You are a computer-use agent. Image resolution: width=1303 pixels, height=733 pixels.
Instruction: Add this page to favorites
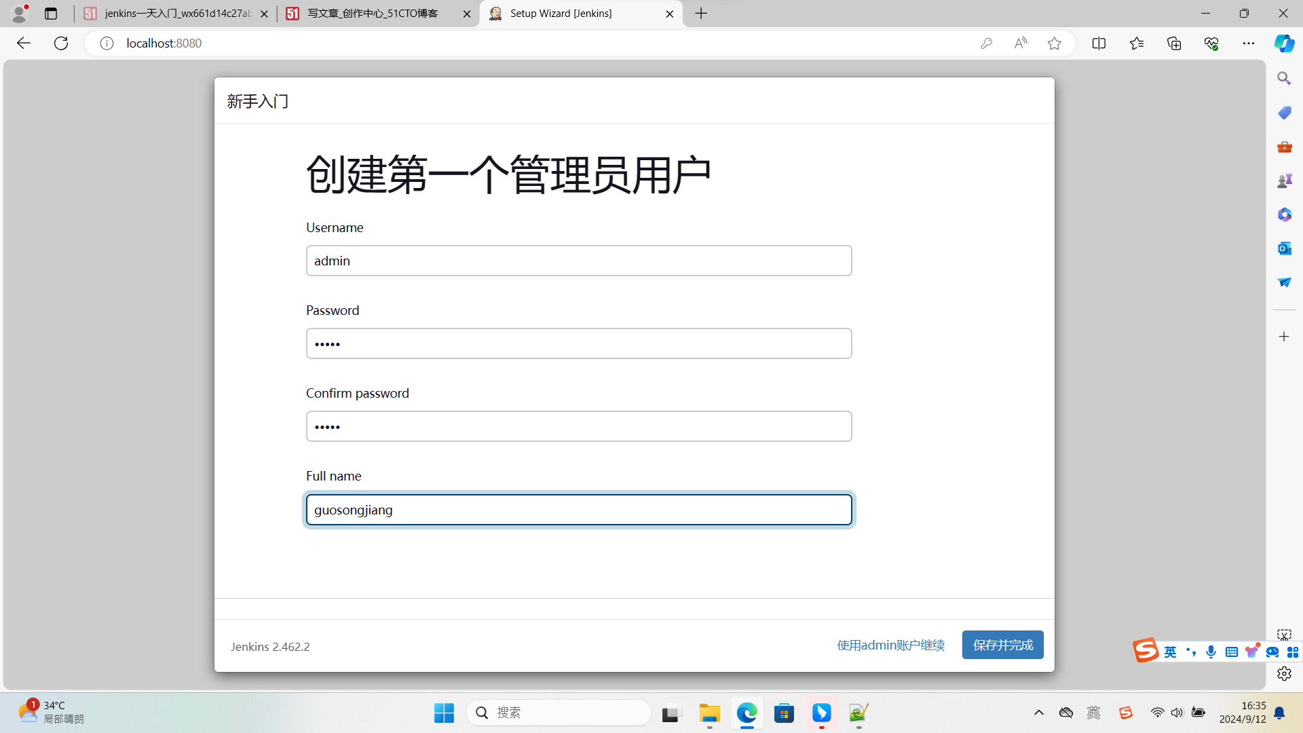pos(1054,43)
